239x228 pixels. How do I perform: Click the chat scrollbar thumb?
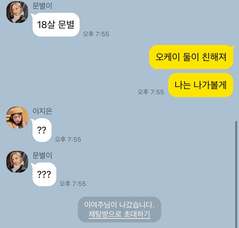click(x=236, y=175)
